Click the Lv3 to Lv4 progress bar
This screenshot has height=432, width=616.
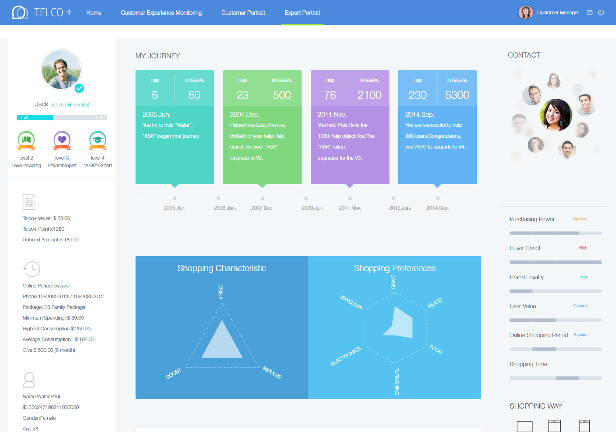(62, 118)
